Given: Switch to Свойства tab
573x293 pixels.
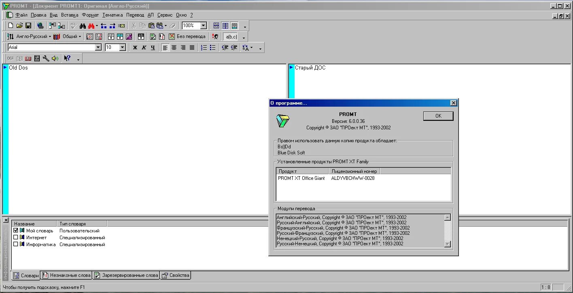Looking at the screenshot, I should click(176, 275).
